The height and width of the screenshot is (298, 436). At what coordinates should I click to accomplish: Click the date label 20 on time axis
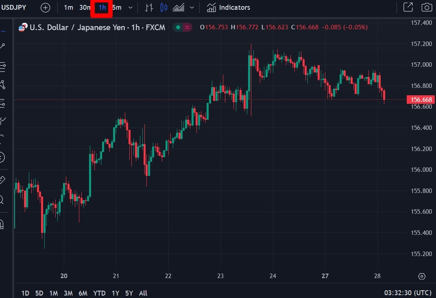pos(64,276)
